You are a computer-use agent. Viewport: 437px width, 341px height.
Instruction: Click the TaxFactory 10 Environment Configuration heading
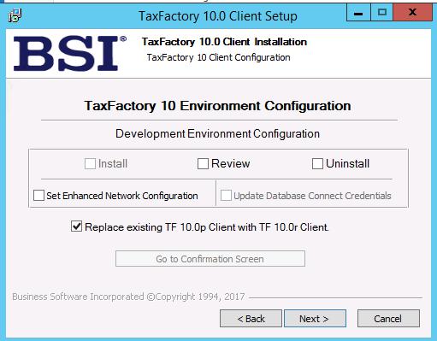coord(217,106)
